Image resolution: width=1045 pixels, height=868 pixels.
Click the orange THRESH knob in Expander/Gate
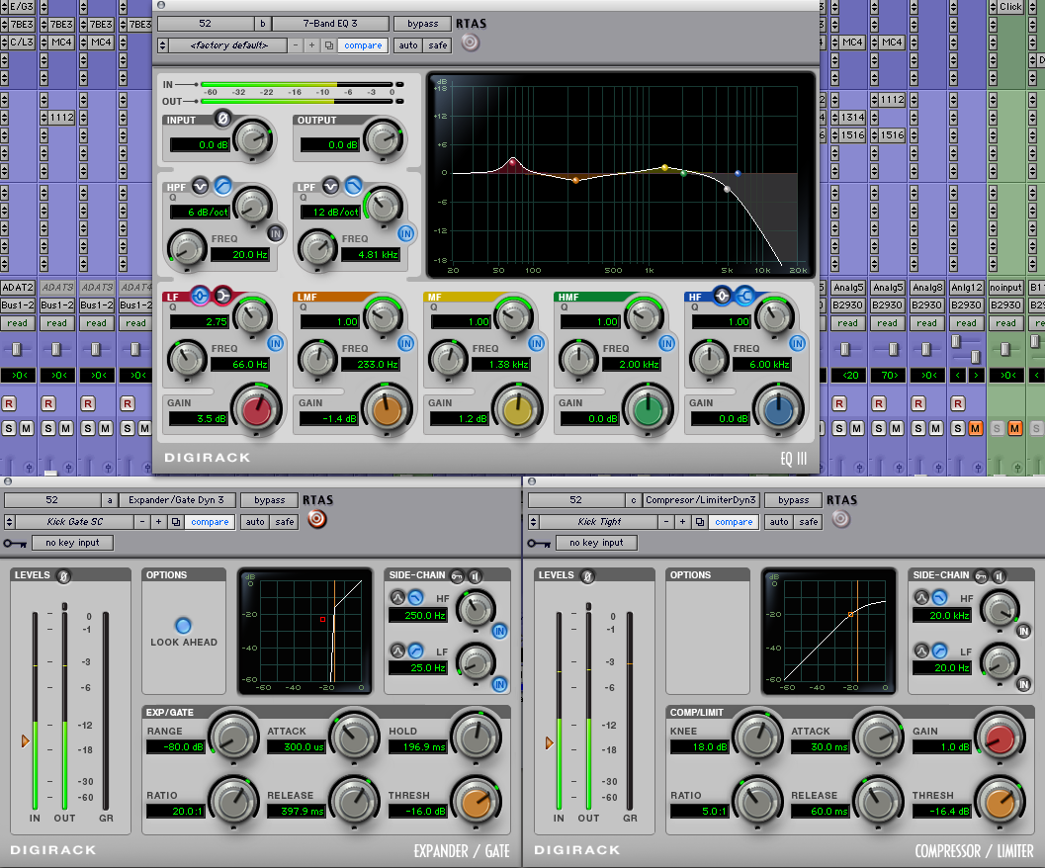[x=476, y=802]
